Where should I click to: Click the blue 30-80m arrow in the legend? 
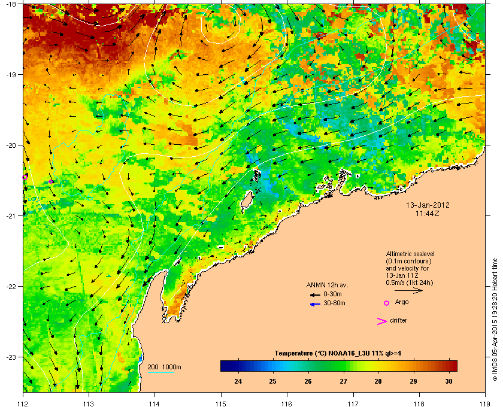[x=315, y=304]
